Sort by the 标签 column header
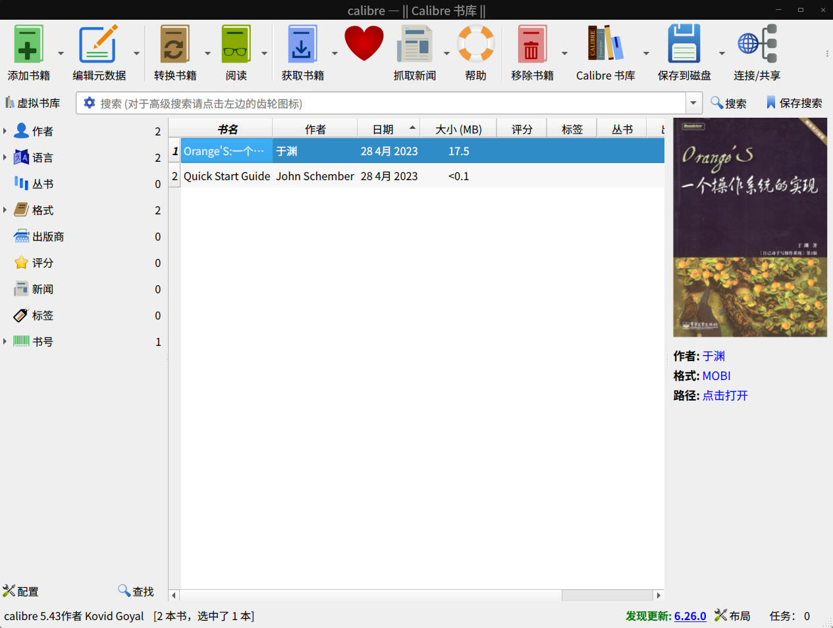 coord(572,130)
